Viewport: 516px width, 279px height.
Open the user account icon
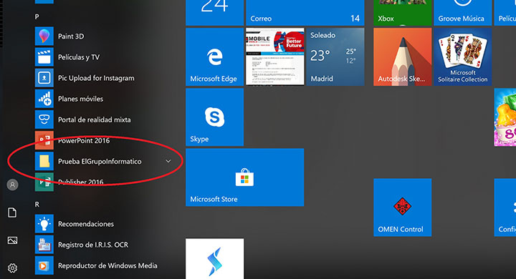coord(12,185)
